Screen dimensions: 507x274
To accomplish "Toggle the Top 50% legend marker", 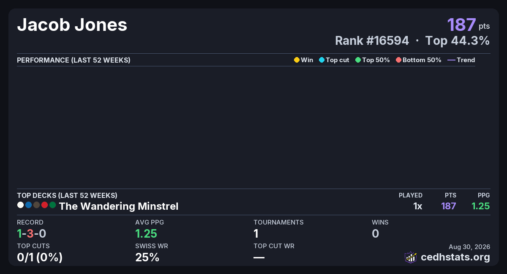I will point(358,60).
